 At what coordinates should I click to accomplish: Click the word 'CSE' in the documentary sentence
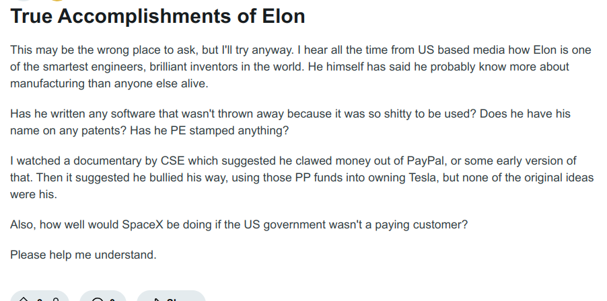[x=172, y=161]
